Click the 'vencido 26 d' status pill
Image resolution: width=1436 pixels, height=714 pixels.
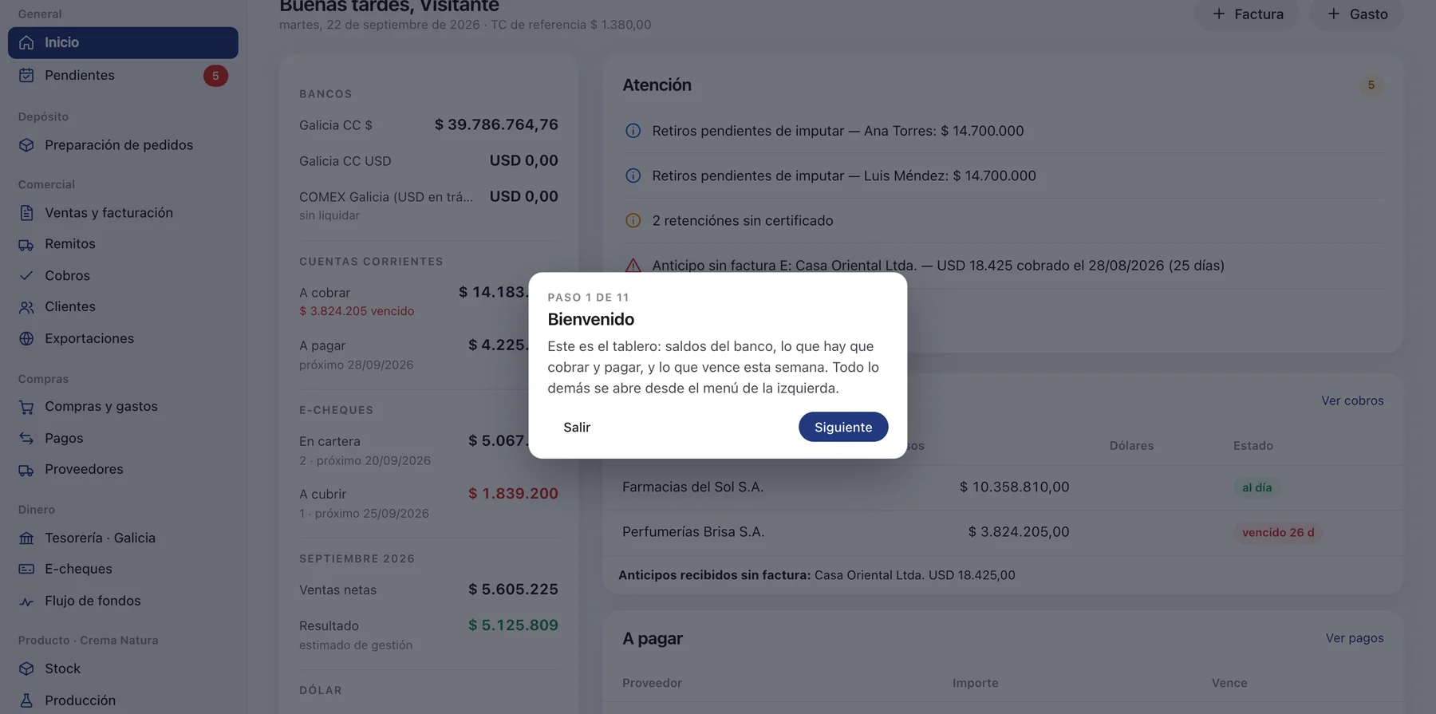(1278, 532)
